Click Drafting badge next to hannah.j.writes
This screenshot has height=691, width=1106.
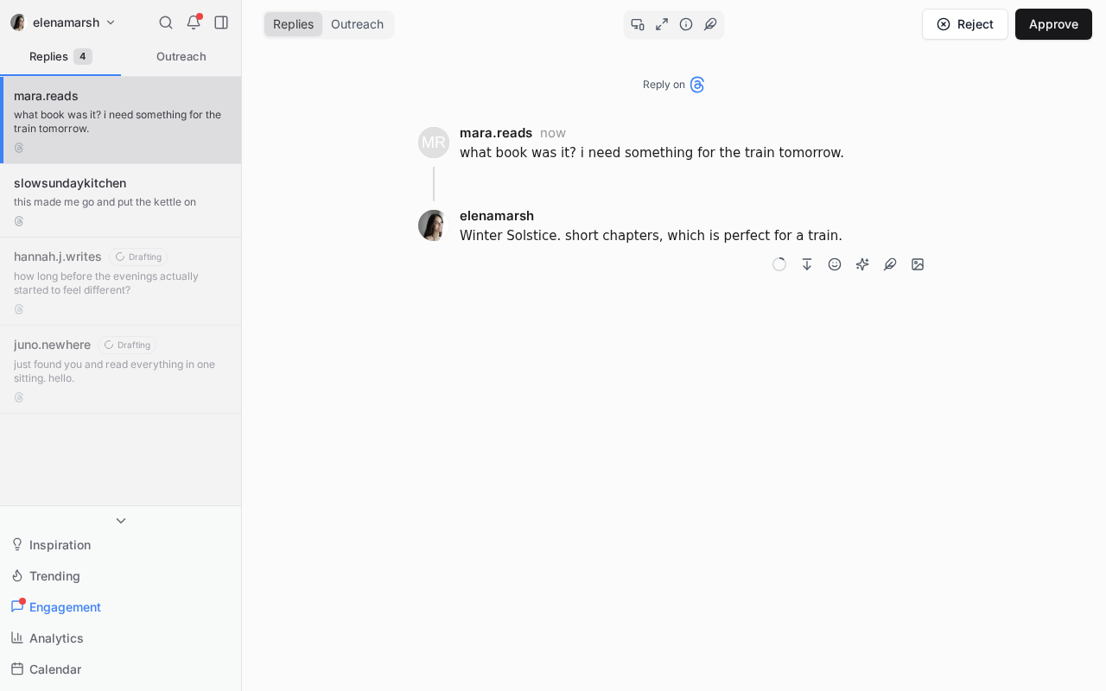[x=138, y=257]
